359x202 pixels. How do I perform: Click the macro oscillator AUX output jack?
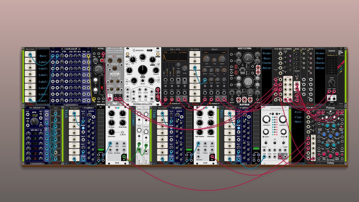coord(285,157)
